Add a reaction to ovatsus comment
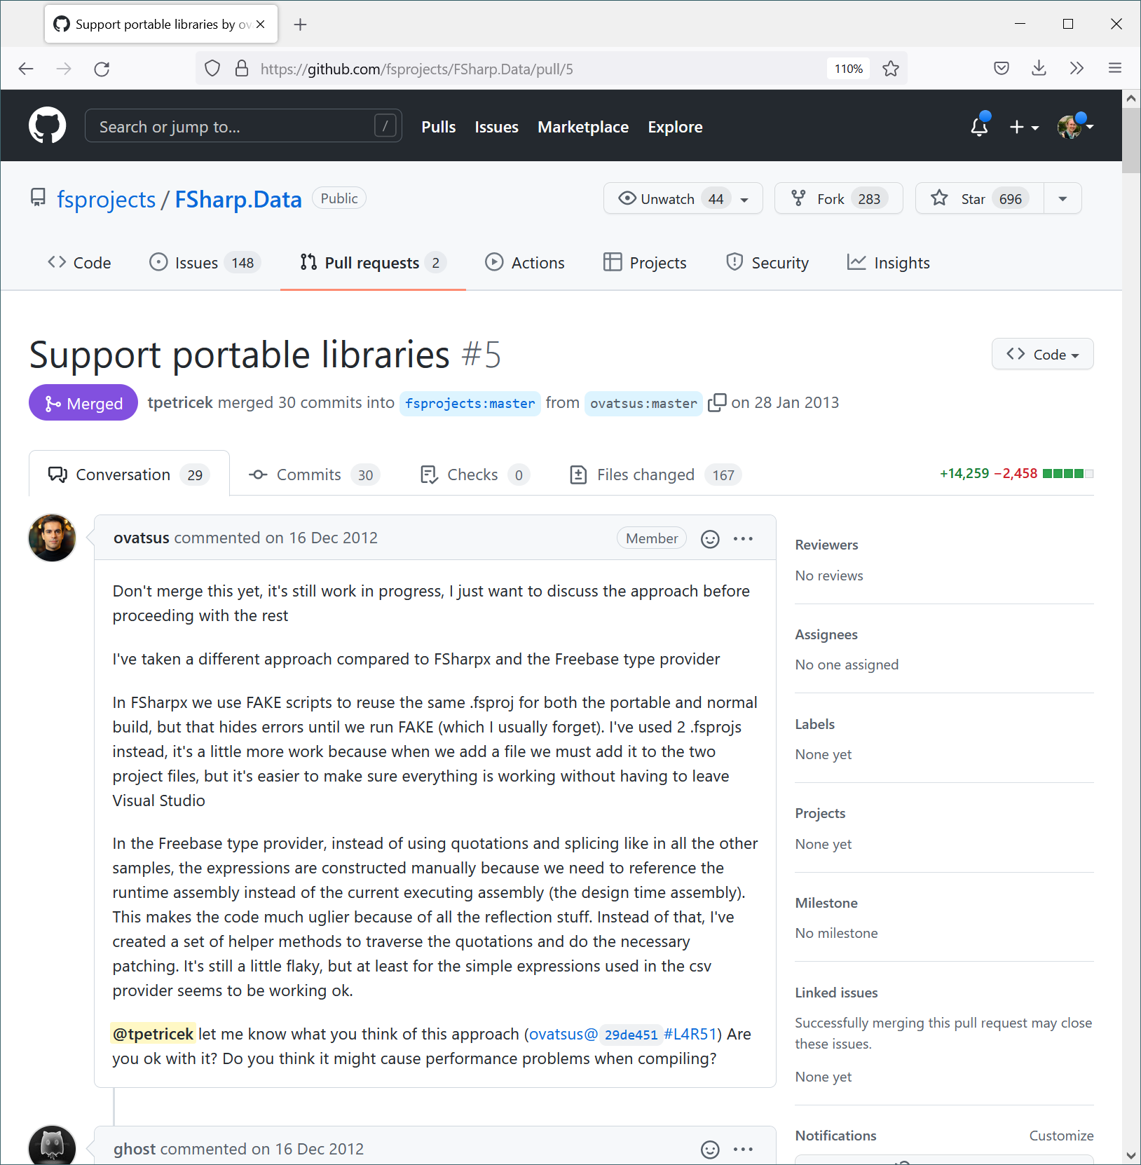 [710, 539]
